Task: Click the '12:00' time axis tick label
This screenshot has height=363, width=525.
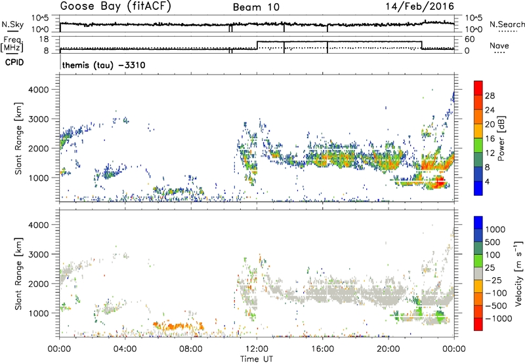Action: pyautogui.click(x=257, y=349)
